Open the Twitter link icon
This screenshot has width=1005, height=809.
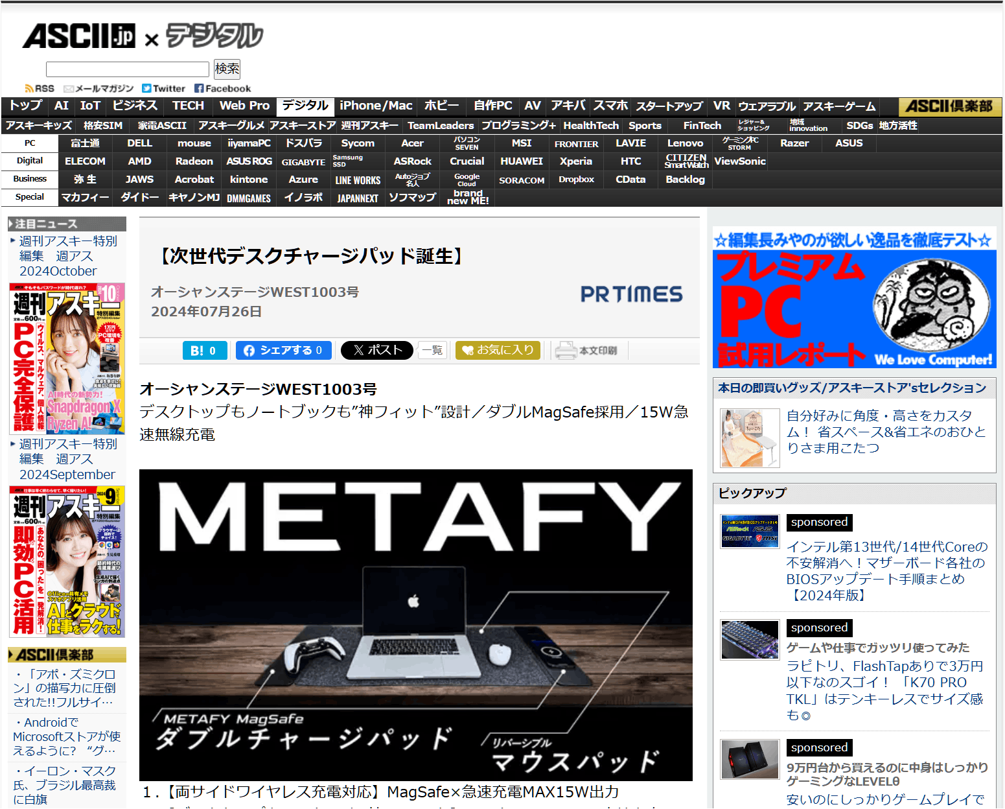click(x=146, y=89)
